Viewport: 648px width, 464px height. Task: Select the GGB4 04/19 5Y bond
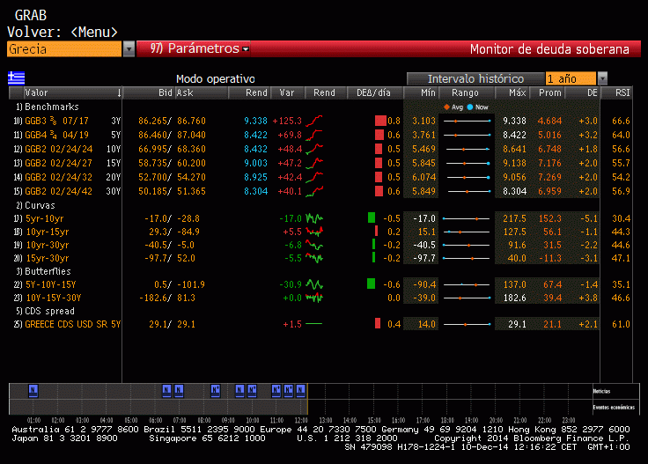pos(67,135)
